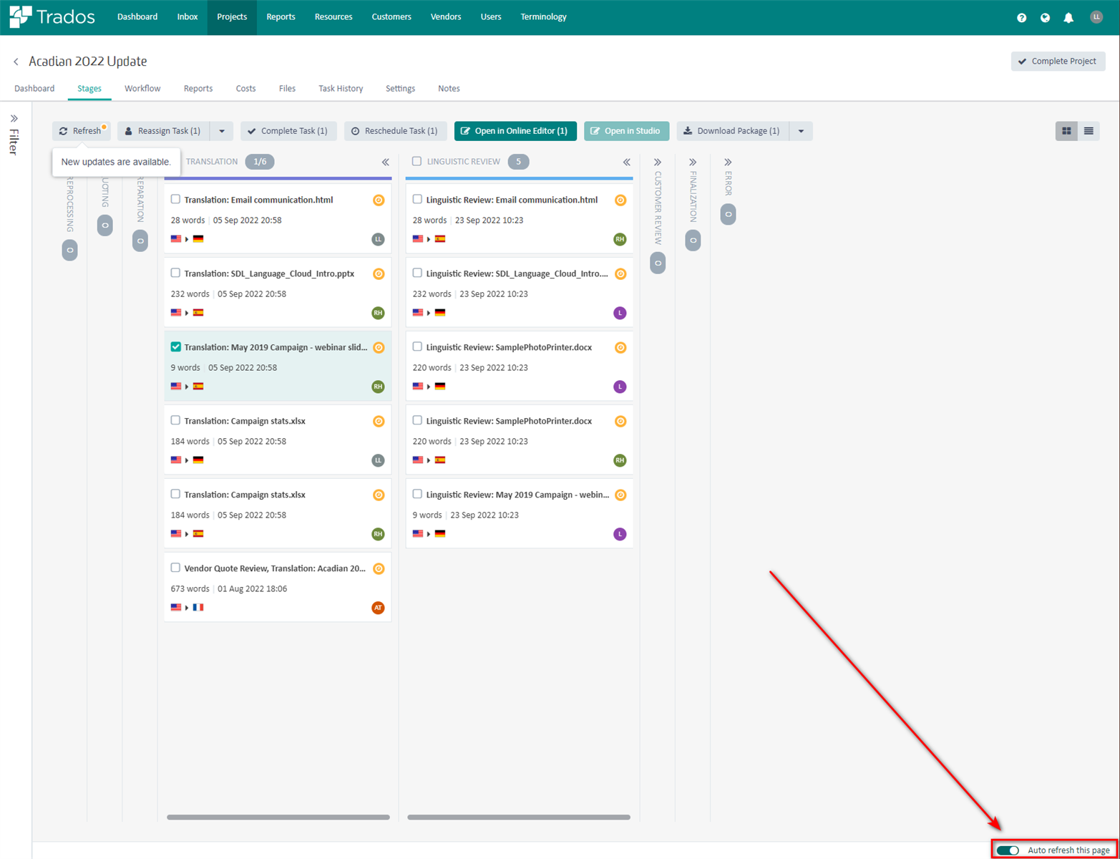Open the help question mark icon

1021,18
